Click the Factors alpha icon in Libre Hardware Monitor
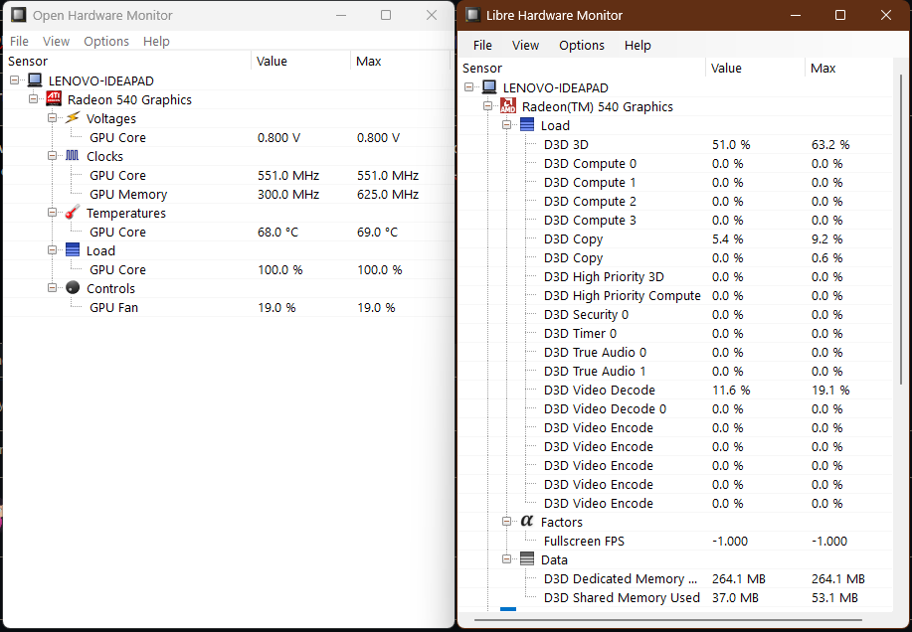 [526, 521]
